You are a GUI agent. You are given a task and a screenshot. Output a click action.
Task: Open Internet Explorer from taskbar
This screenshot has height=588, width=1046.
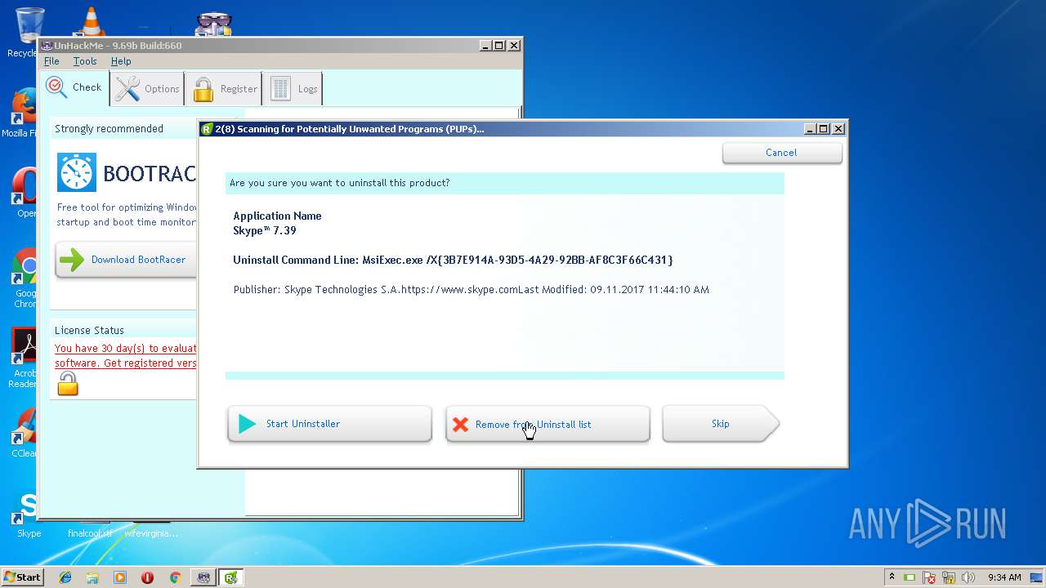65,577
